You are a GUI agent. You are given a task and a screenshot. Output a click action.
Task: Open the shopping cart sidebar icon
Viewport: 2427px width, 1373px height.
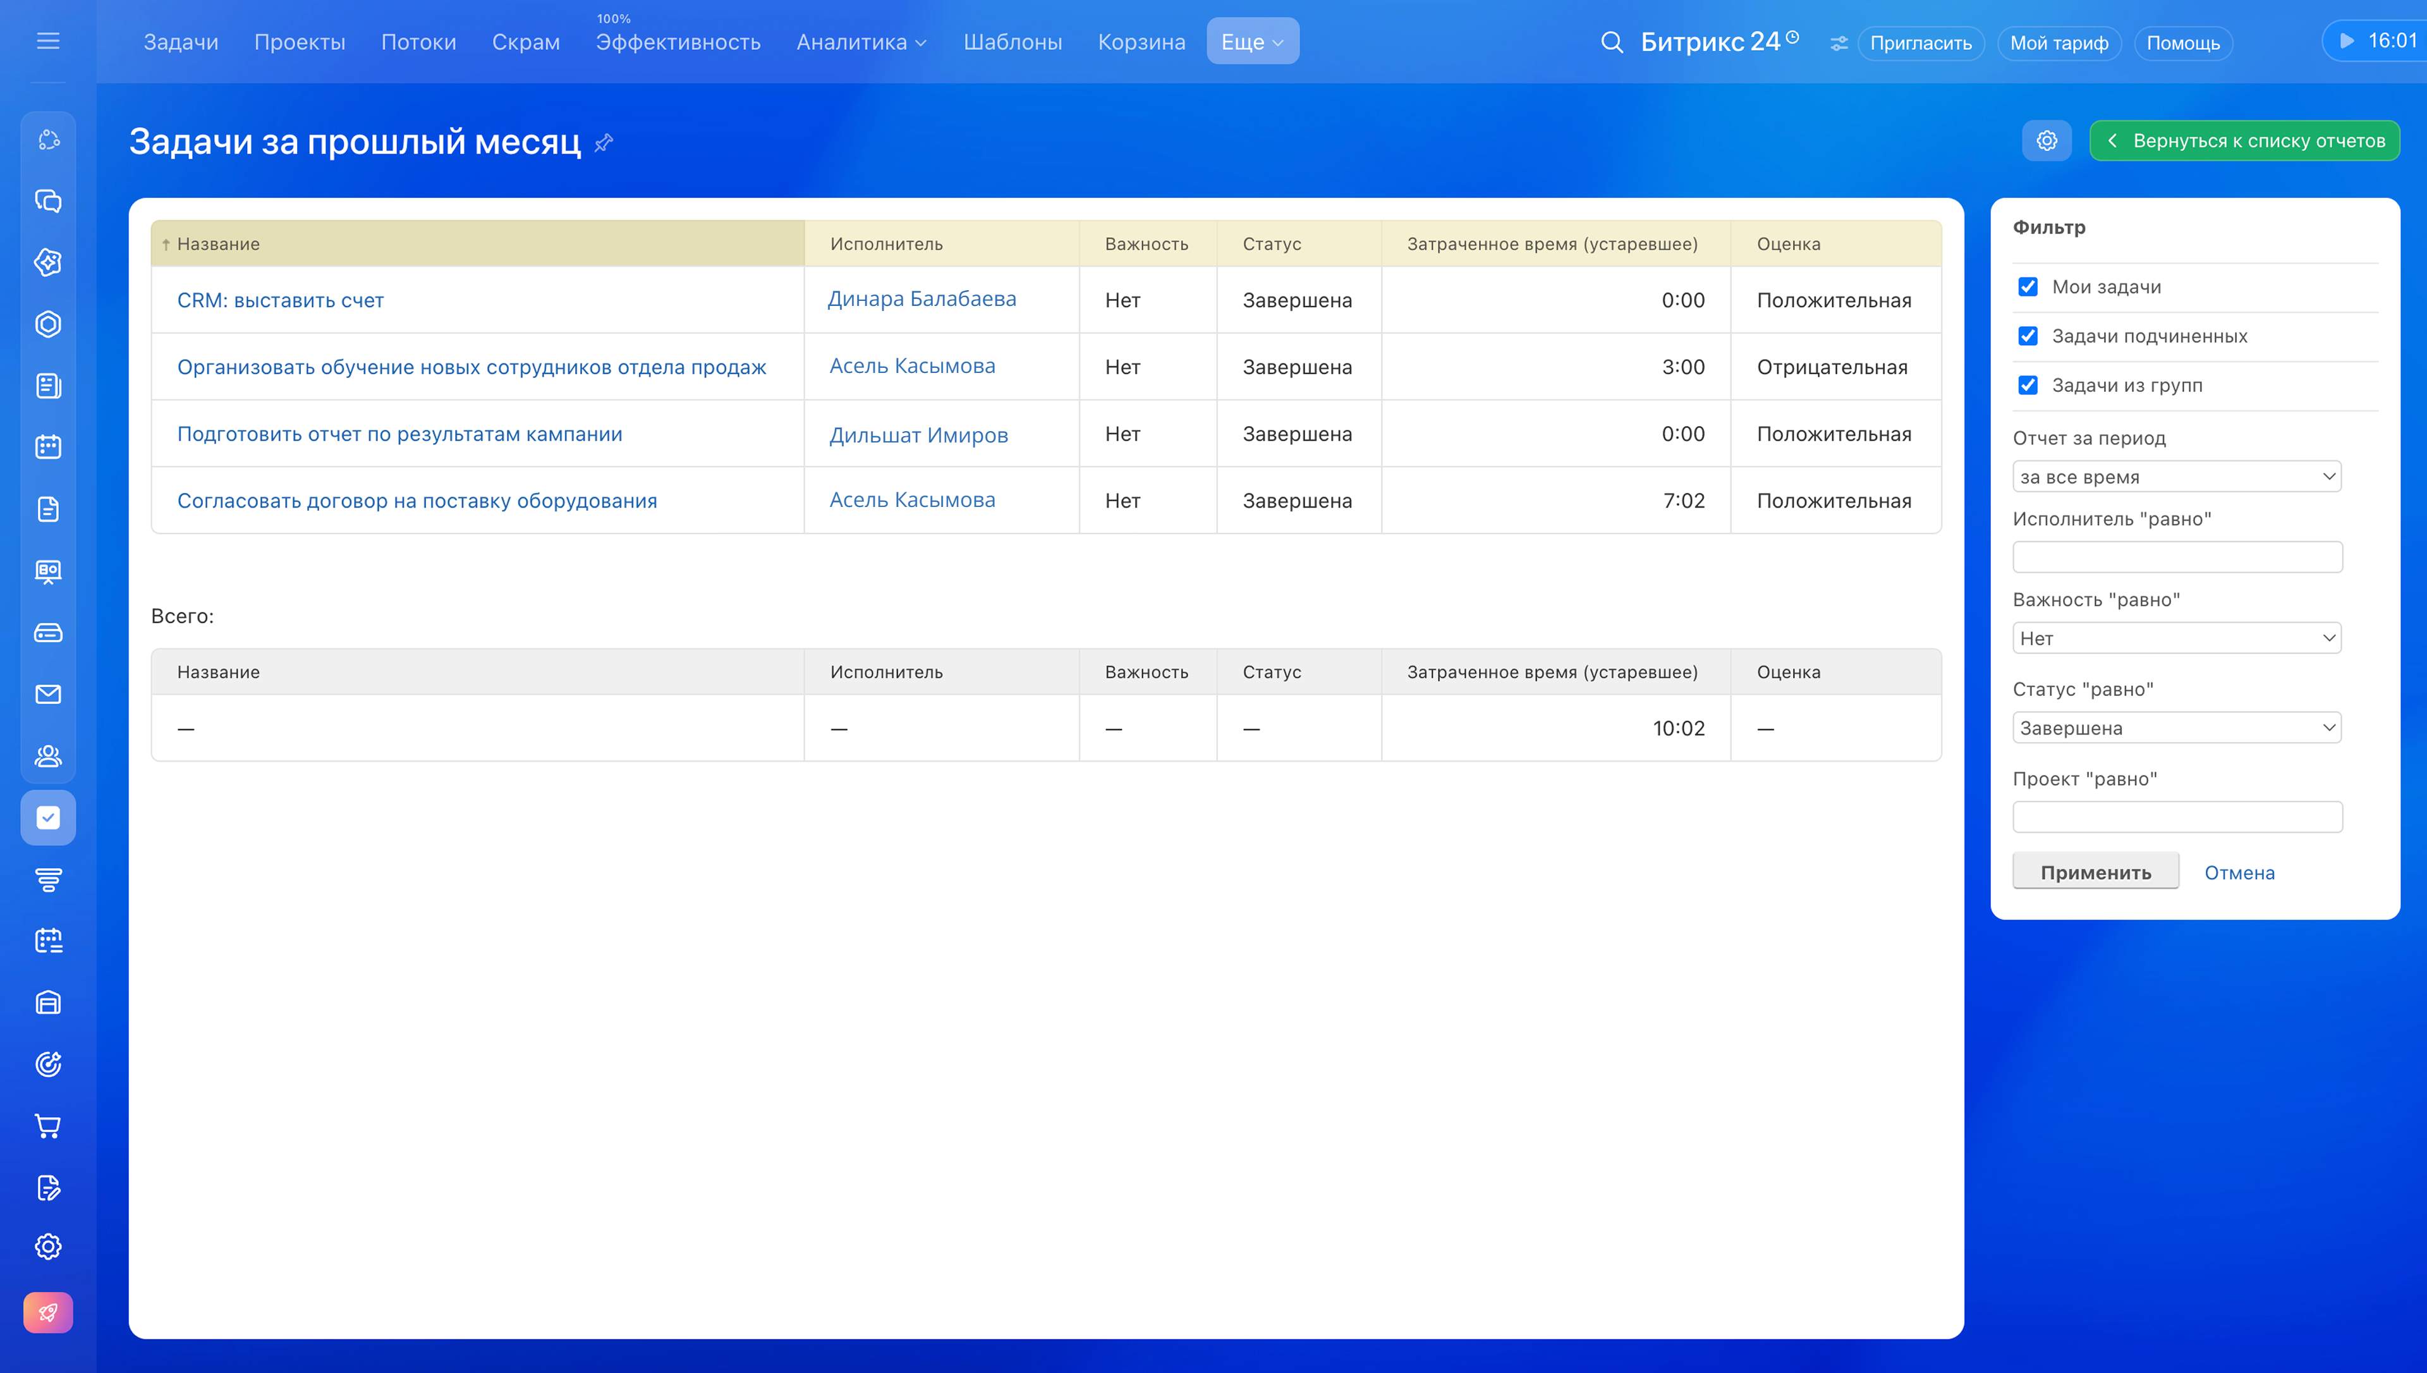click(48, 1126)
